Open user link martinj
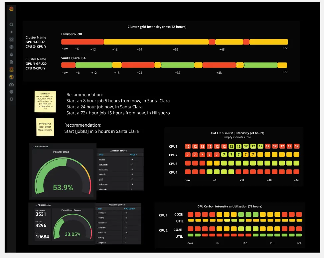 click(101, 238)
